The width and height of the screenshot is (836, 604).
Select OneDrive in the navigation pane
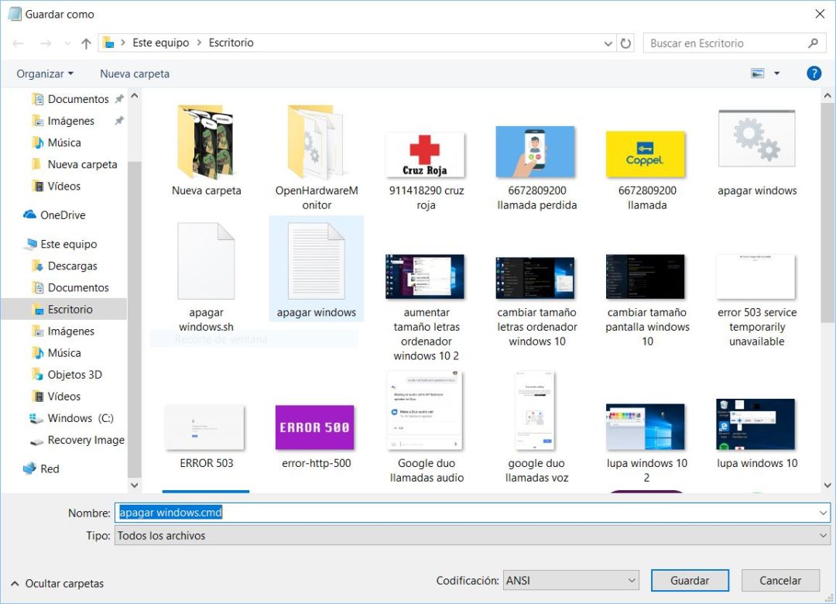pyautogui.click(x=62, y=214)
